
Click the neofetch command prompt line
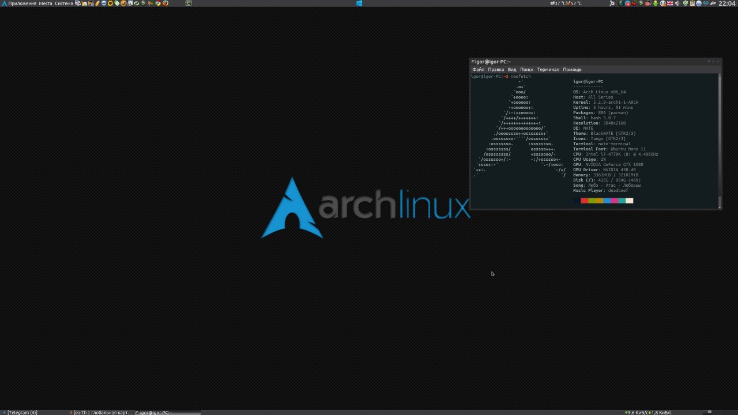tap(500, 77)
